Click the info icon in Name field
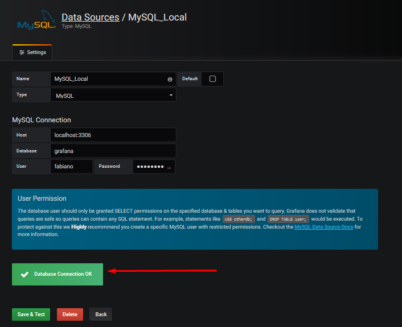The height and width of the screenshot is (327, 402). [x=170, y=80]
